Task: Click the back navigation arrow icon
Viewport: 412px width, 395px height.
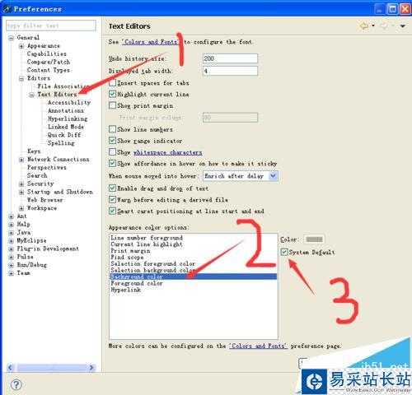Action: coord(364,26)
